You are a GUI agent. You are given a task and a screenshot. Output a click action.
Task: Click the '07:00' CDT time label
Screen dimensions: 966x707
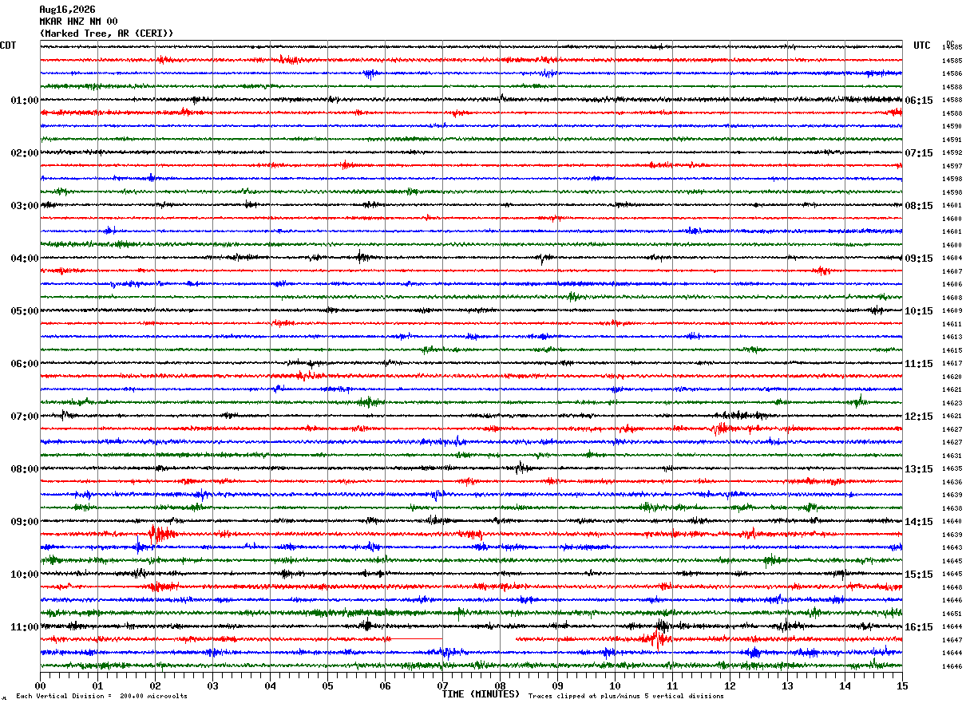tap(25, 417)
